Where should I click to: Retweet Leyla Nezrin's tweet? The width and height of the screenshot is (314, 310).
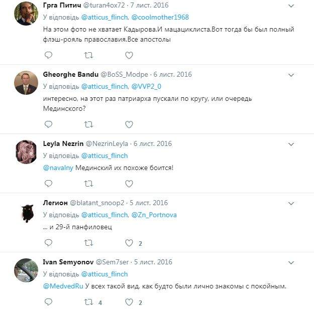tap(88, 184)
